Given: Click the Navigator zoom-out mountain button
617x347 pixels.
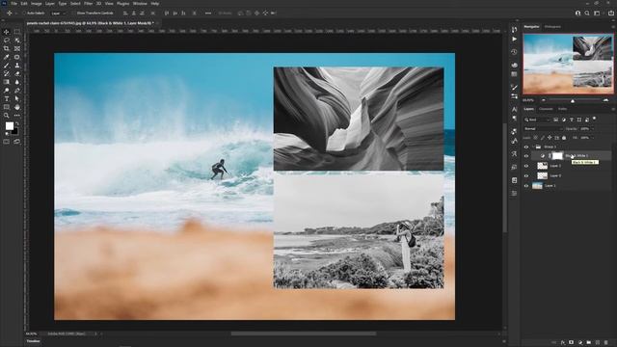Looking at the screenshot, I should pyautogui.click(x=544, y=100).
